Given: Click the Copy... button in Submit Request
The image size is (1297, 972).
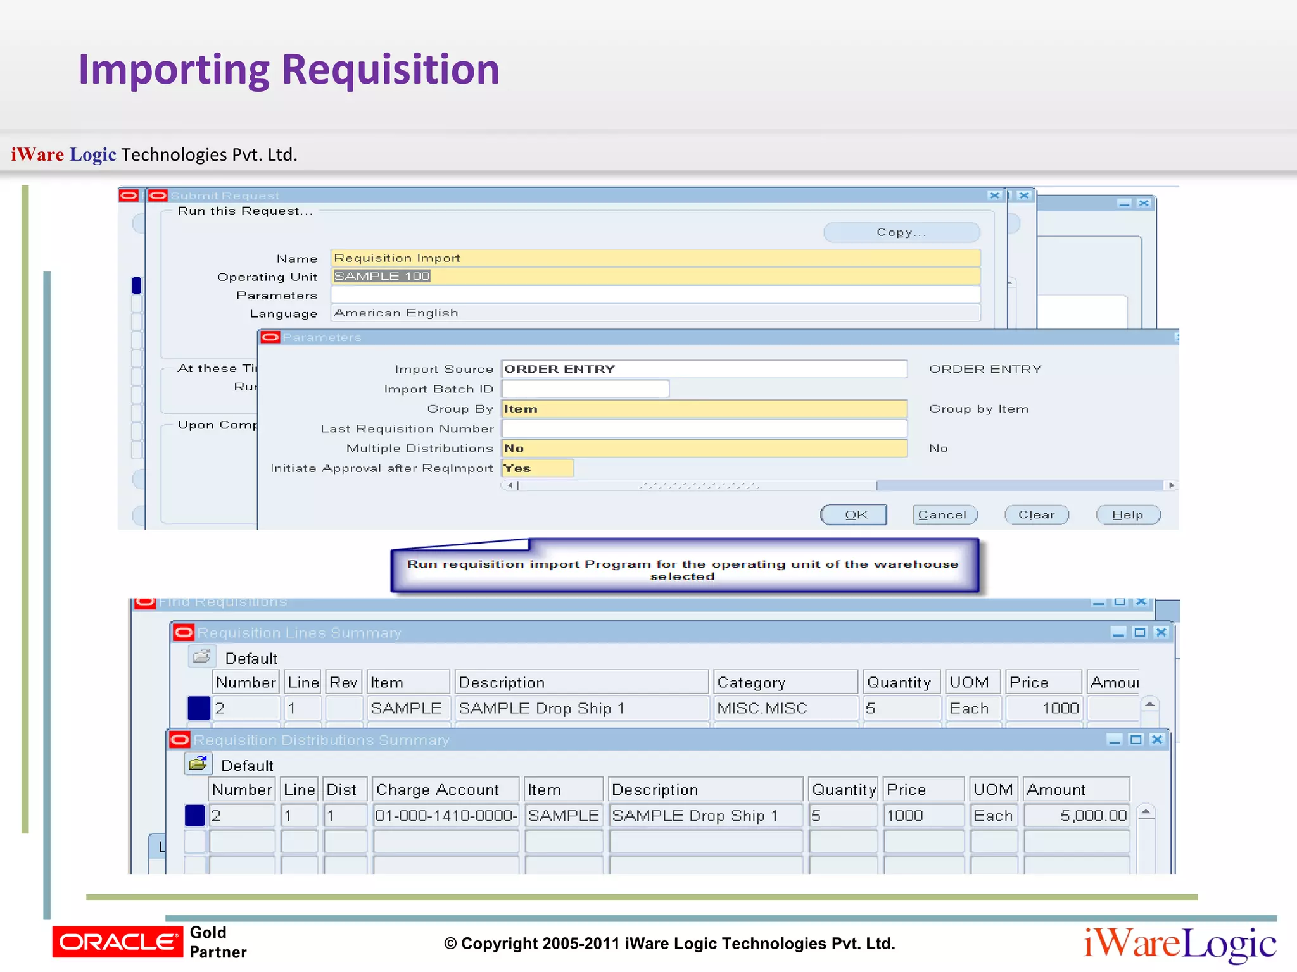Looking at the screenshot, I should [x=902, y=232].
